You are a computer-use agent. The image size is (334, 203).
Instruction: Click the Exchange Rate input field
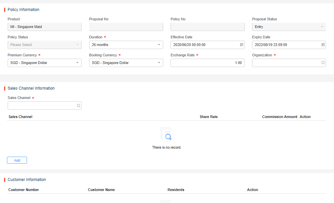(x=207, y=63)
